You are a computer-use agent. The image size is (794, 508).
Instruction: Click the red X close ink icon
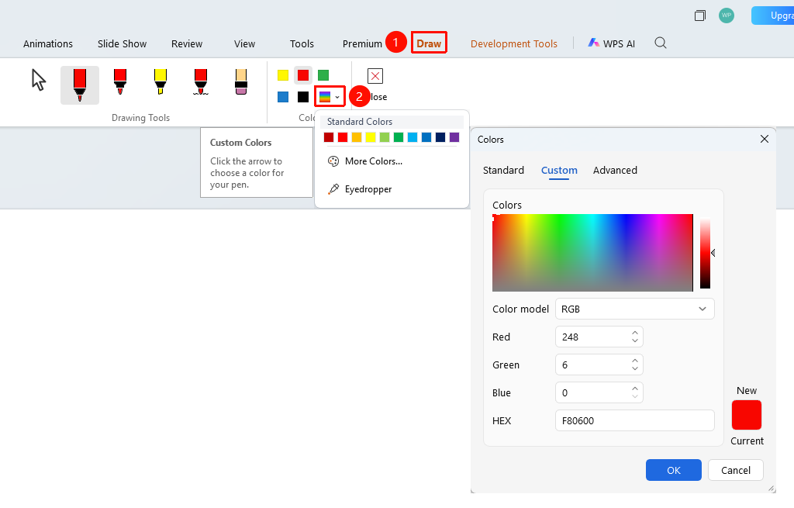(x=375, y=76)
